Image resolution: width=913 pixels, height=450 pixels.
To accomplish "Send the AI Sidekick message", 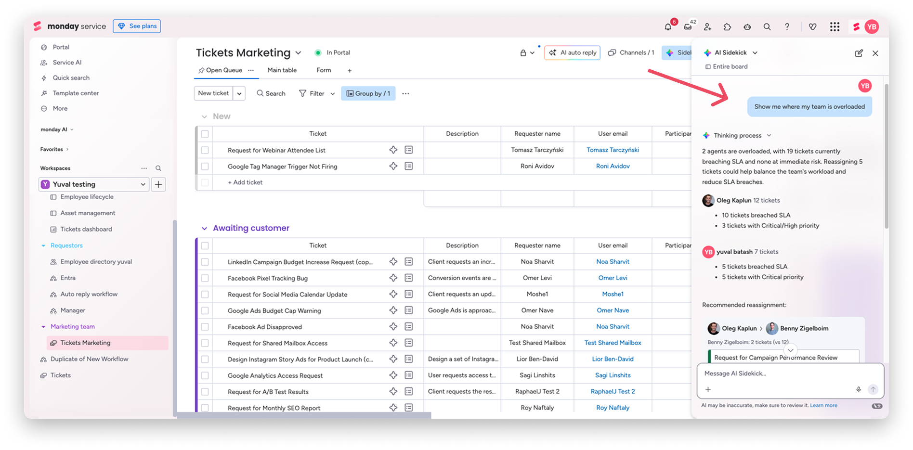I will click(873, 389).
